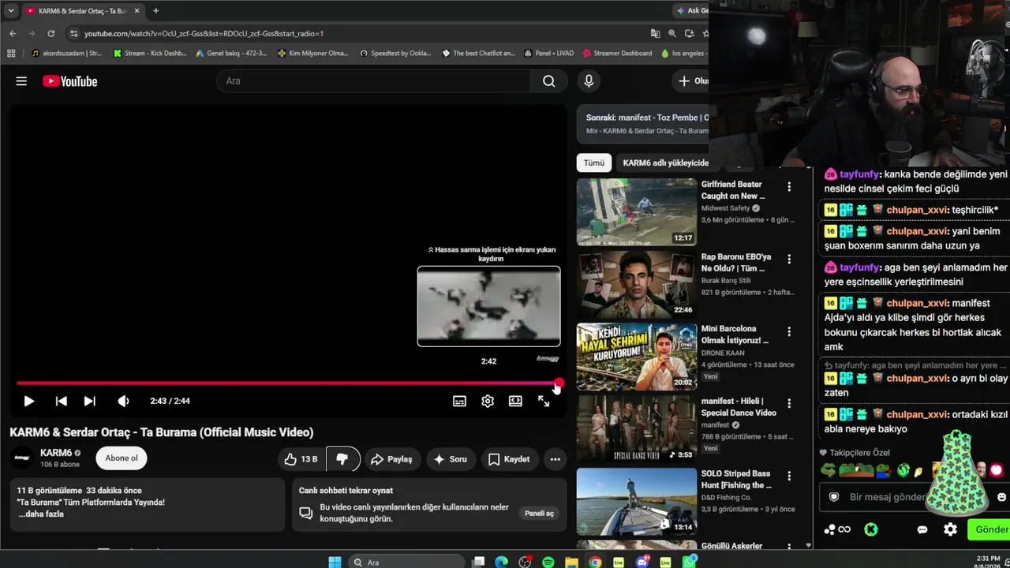Open the YouTube guide hamburger menu
Viewport: 1010px width, 568px height.
[x=21, y=81]
